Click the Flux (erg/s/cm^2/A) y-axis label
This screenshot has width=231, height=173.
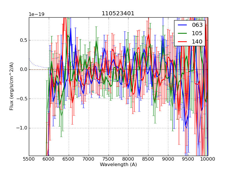point(12,86)
